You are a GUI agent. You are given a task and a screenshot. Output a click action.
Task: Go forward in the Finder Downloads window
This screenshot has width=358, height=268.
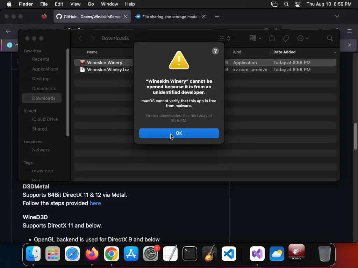coord(93,38)
